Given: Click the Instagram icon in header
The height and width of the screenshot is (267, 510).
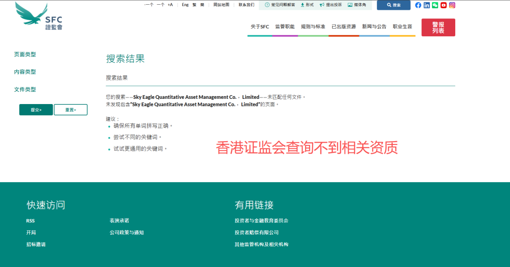Looking at the screenshot, I should [x=452, y=5].
